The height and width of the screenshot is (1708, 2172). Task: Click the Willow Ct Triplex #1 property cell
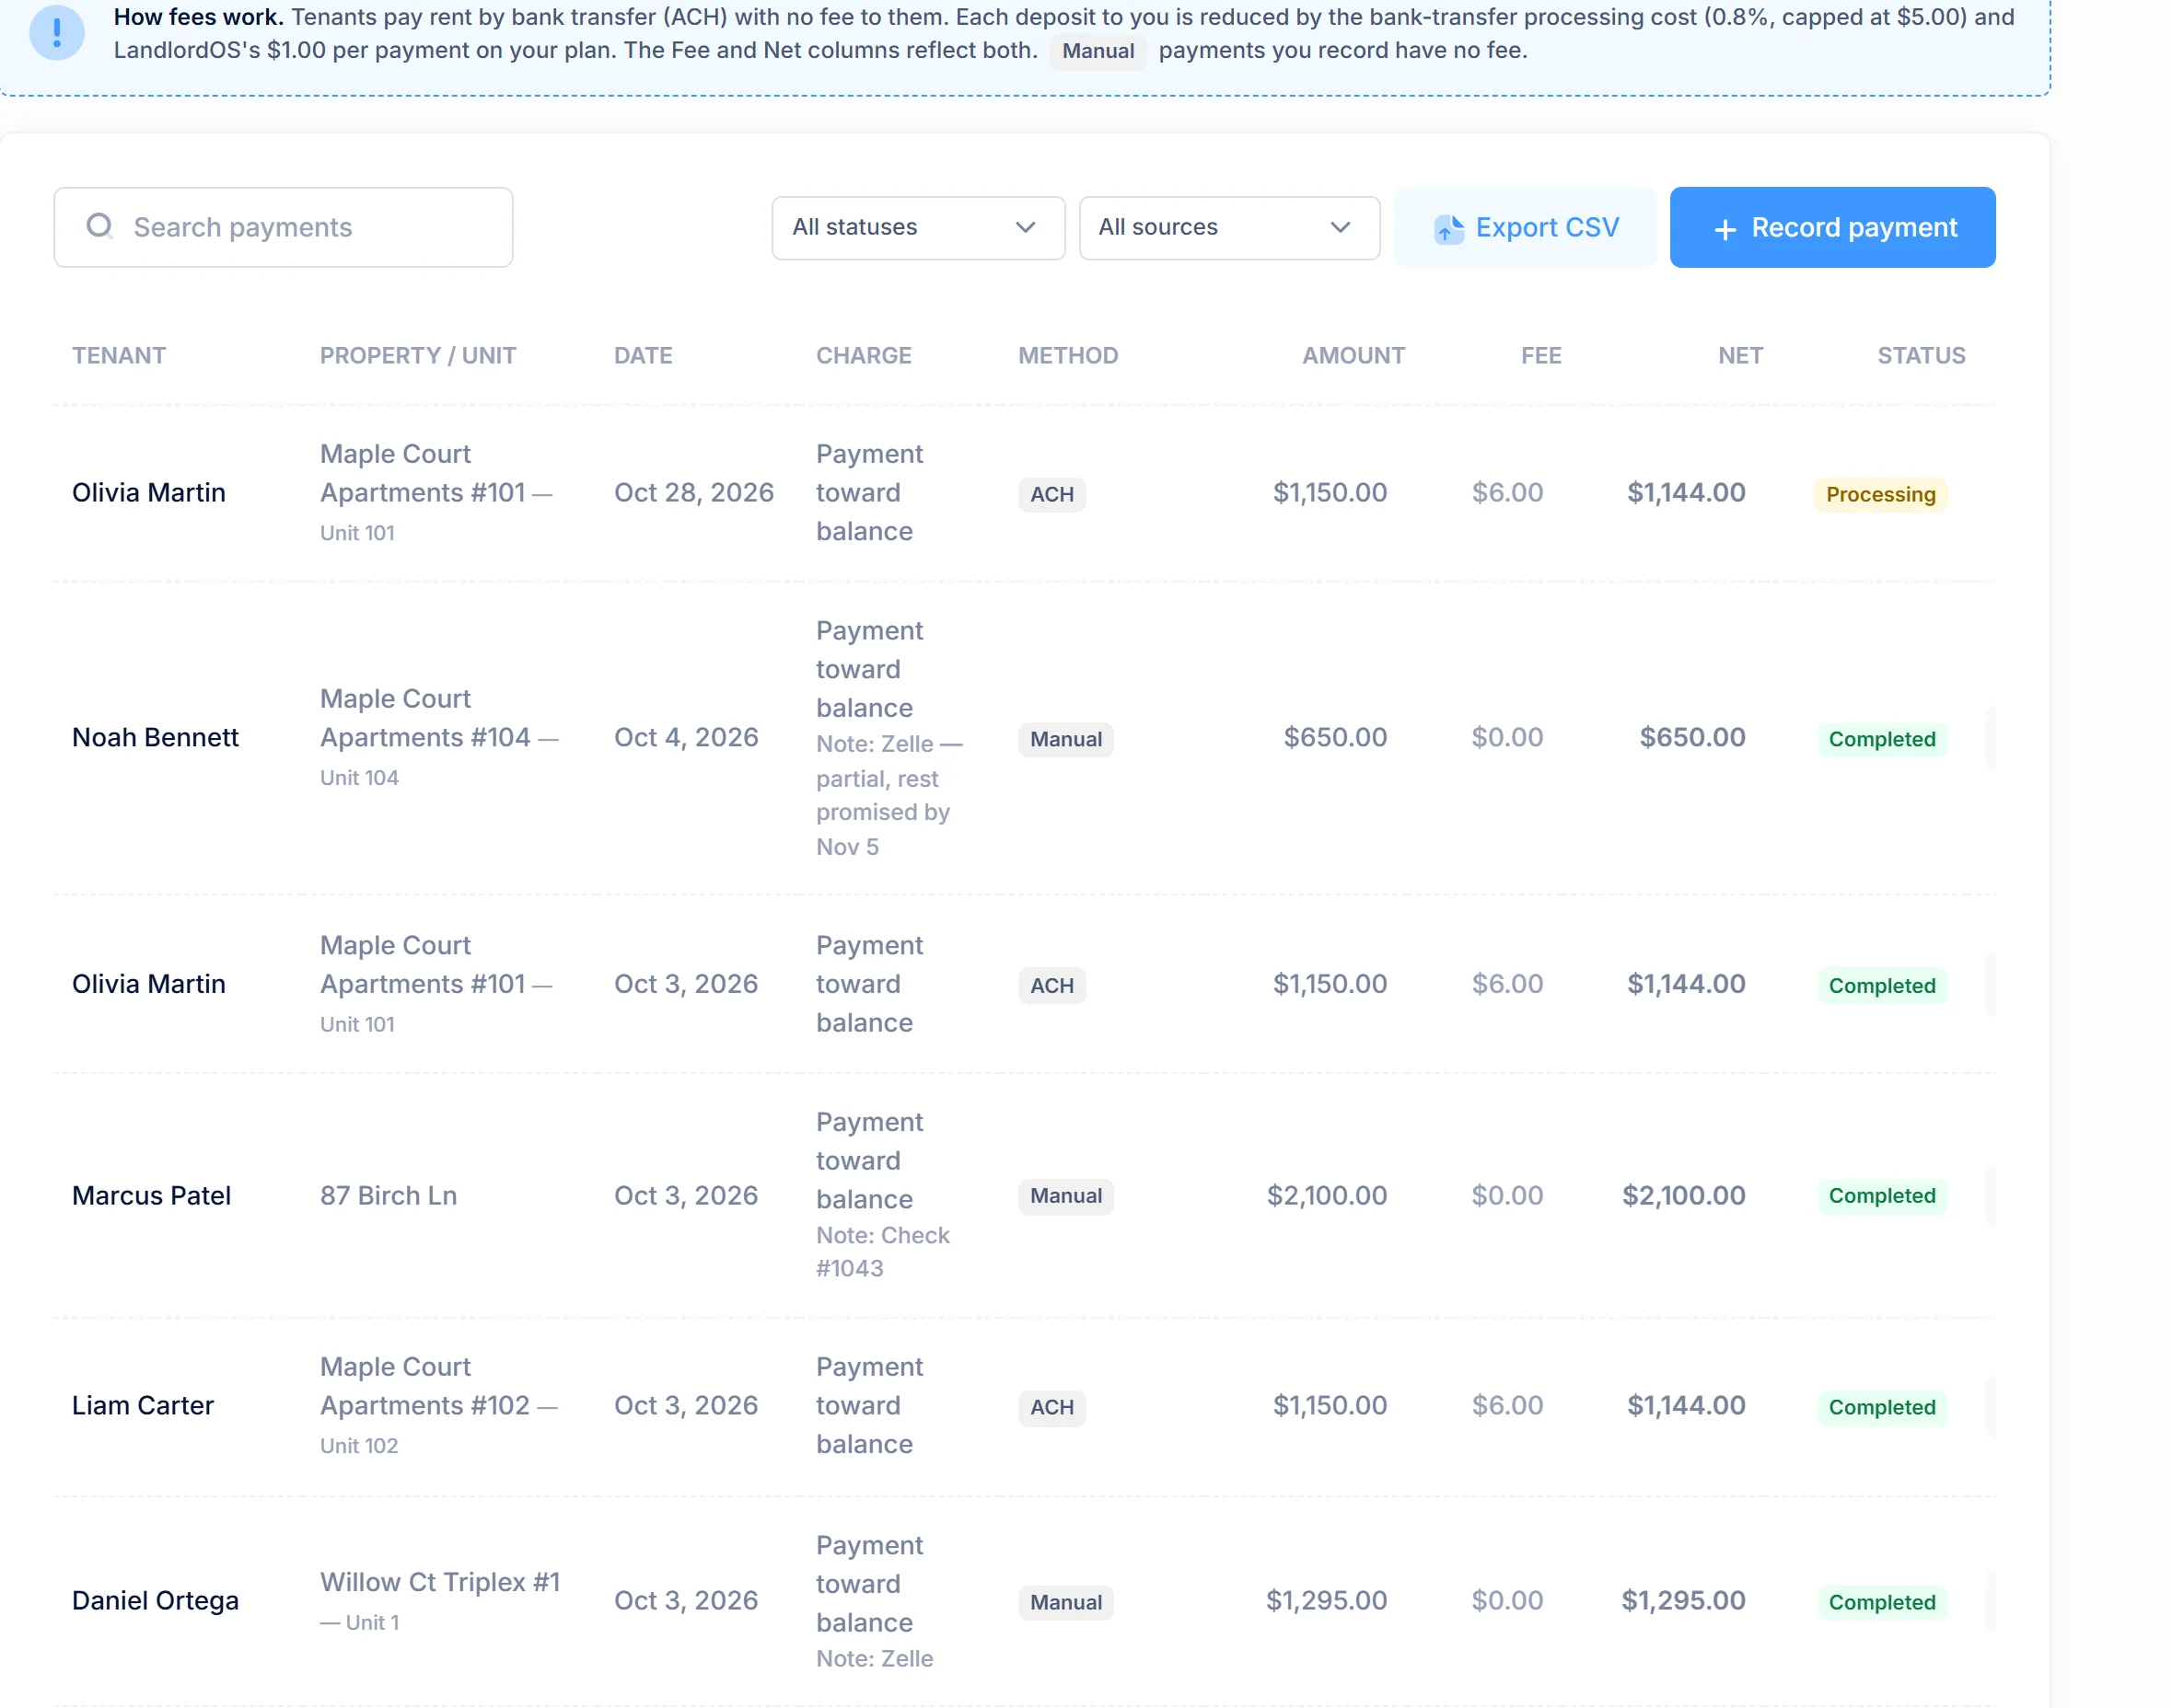(440, 1600)
